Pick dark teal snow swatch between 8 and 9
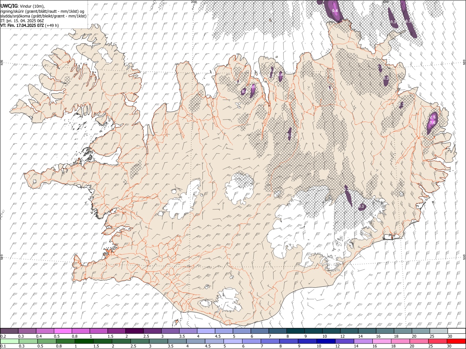The height and width of the screenshot is (349, 466). tap(295, 331)
